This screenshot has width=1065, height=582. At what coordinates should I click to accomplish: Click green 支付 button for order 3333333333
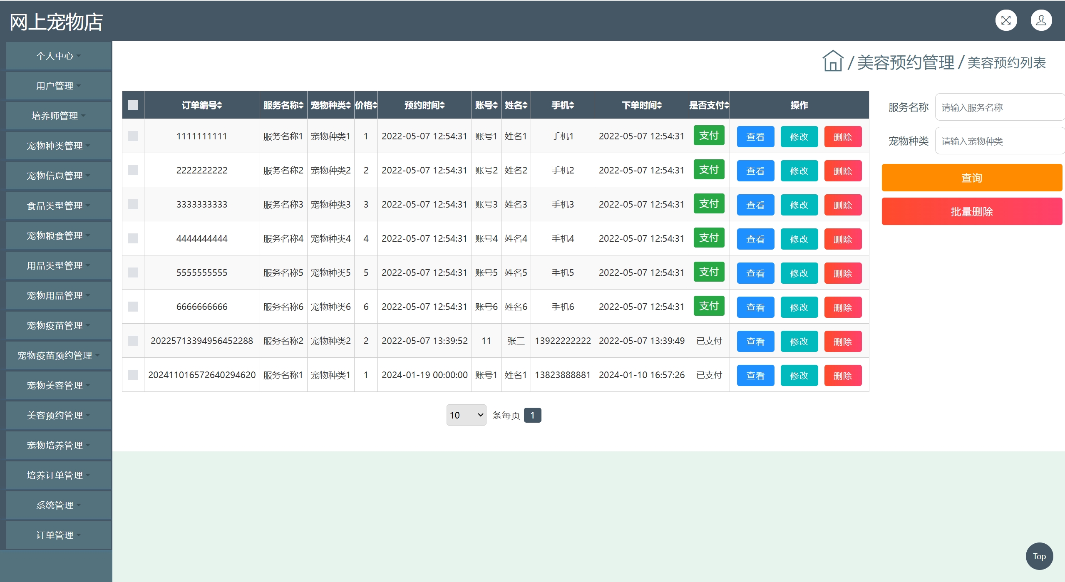pos(709,204)
